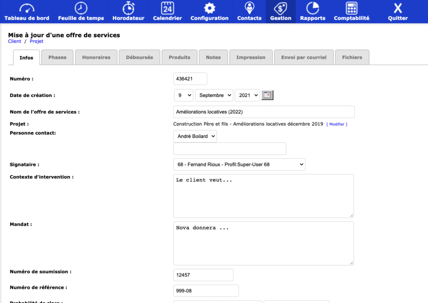The image size is (428, 303).
Task: Expand the Signataire Fernand Rioux dropdown
Action: coord(239,164)
